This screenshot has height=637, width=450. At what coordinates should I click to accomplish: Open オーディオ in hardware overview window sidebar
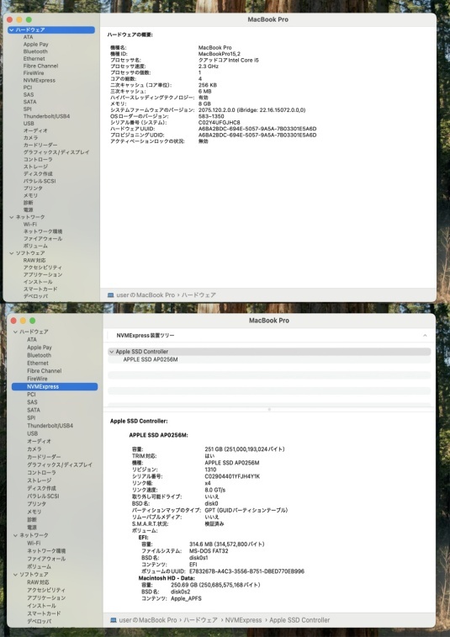[x=35, y=130]
